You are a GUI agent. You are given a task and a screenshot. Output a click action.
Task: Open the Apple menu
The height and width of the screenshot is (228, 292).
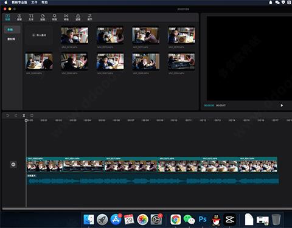pos(5,2)
